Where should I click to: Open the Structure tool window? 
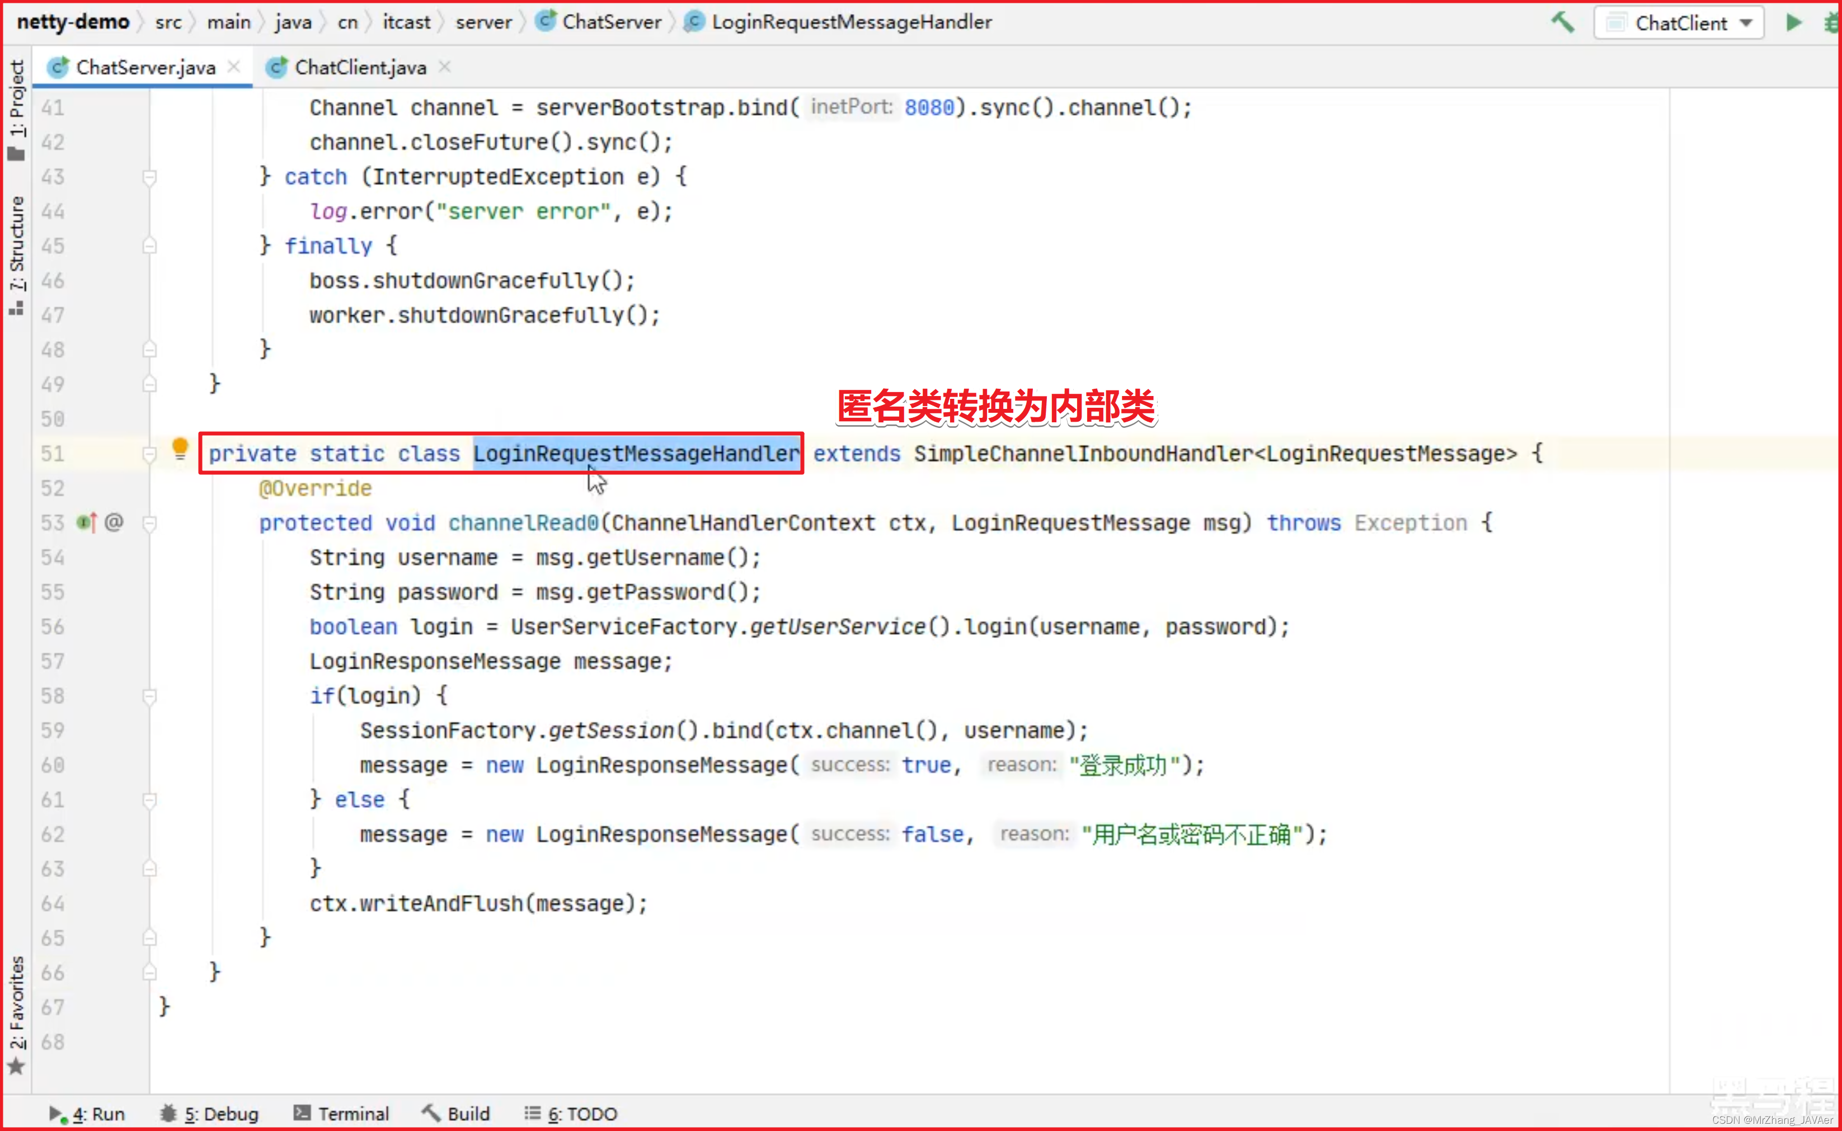[16, 255]
